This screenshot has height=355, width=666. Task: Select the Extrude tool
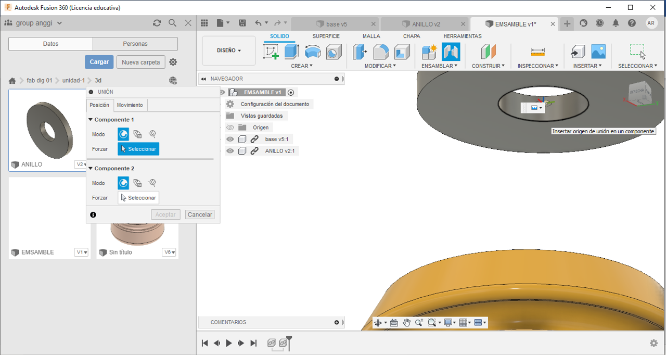tap(291, 52)
